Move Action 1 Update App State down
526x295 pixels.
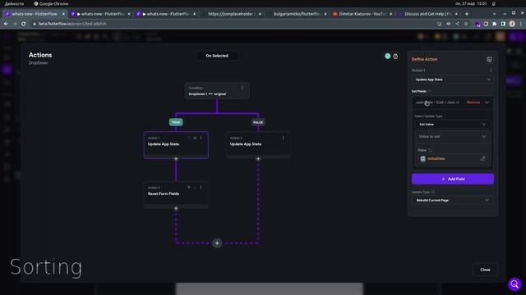(x=195, y=138)
